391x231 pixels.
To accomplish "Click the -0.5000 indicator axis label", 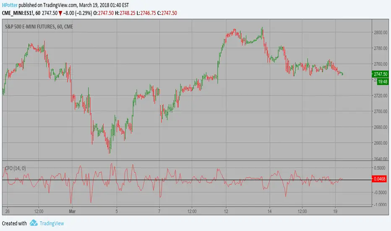I will (x=380, y=192).
